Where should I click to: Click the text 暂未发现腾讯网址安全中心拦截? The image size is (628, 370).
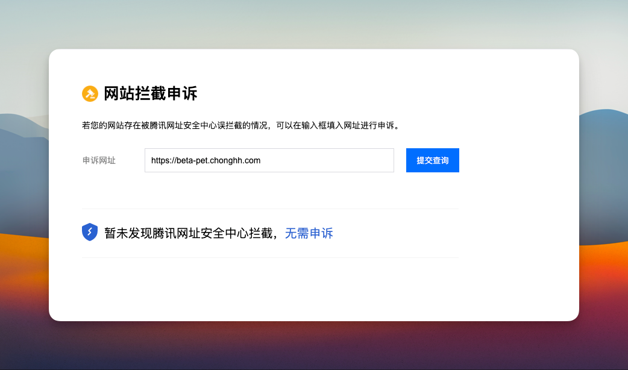(x=188, y=233)
